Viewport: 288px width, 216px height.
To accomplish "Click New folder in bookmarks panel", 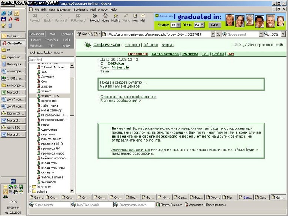I will click(44, 53).
